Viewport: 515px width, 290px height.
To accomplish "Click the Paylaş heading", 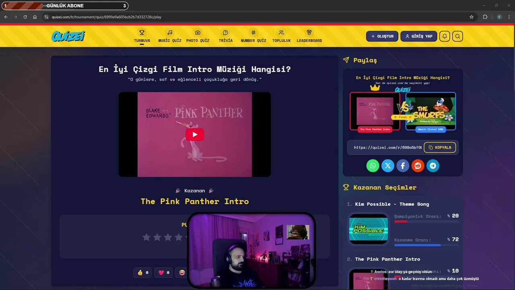I will point(365,60).
